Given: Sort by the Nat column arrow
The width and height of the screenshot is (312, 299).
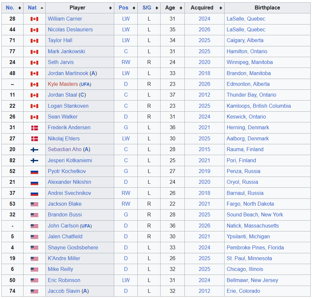Looking at the screenshot, I should pyautogui.click(x=42, y=8).
